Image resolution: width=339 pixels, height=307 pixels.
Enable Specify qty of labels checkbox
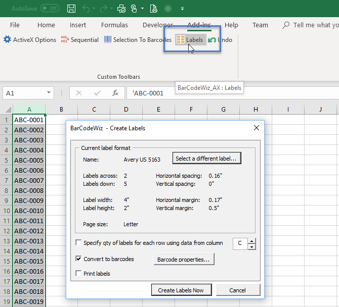pos(78,242)
